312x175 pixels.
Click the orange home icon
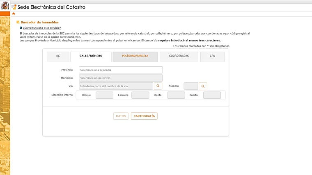point(14,14)
